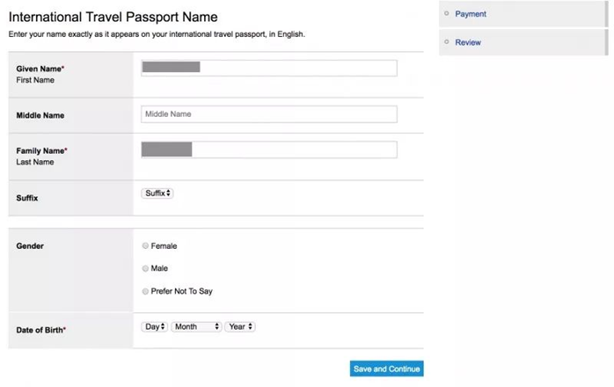Focus the Middle Name text box
The image size is (614, 387).
coord(268,114)
